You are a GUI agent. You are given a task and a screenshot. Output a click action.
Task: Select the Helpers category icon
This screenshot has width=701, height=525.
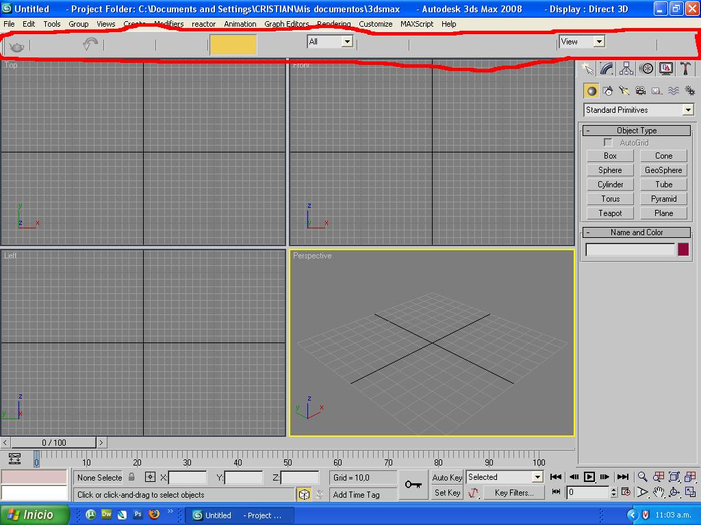pyautogui.click(x=657, y=91)
